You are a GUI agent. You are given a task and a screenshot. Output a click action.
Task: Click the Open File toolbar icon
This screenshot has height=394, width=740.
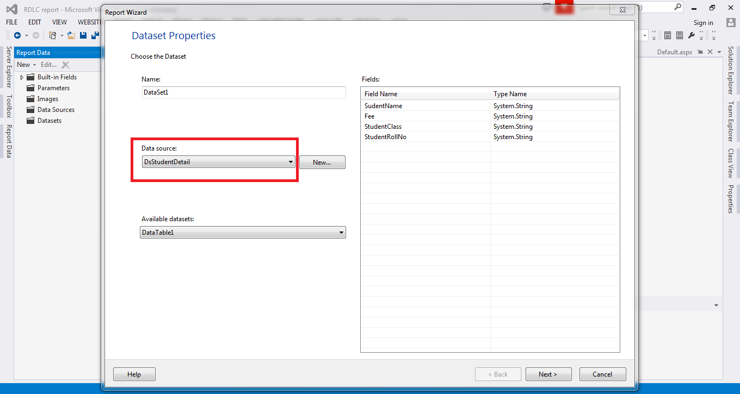tap(71, 35)
